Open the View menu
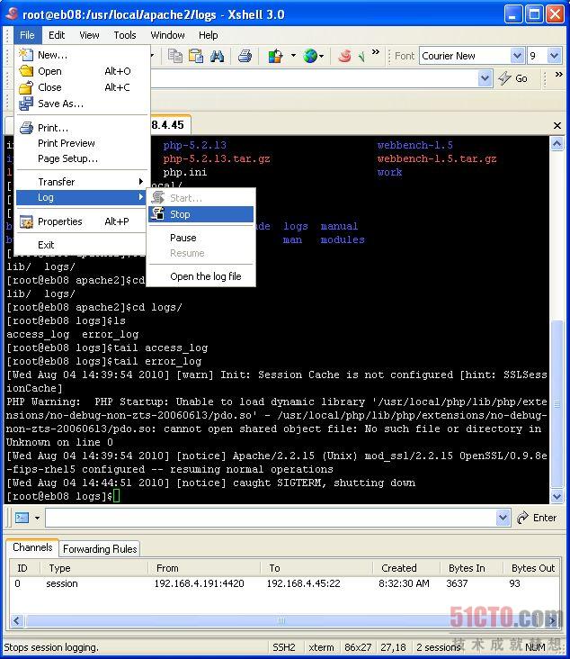The image size is (570, 659). 89,35
